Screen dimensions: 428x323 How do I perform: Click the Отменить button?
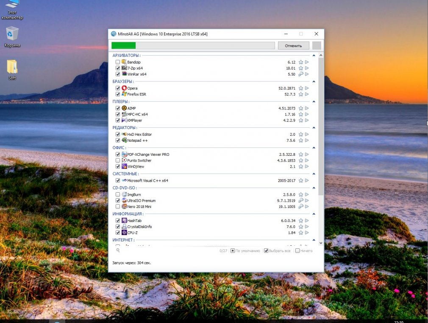click(293, 46)
